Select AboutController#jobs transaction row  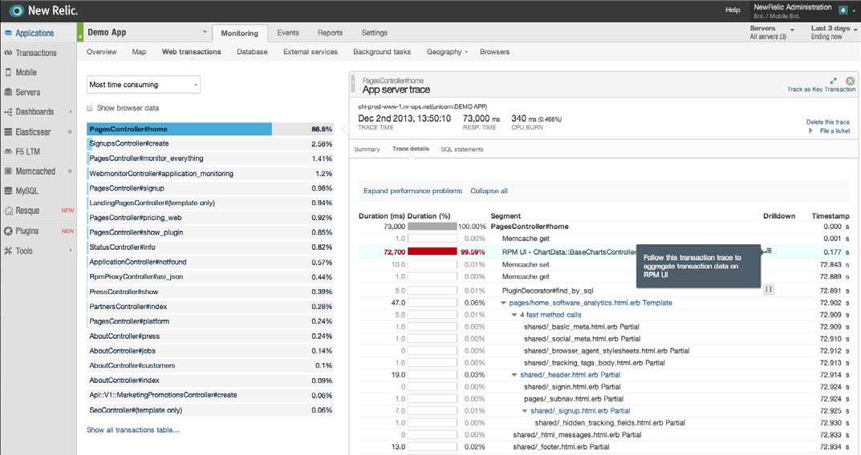pyautogui.click(x=209, y=351)
